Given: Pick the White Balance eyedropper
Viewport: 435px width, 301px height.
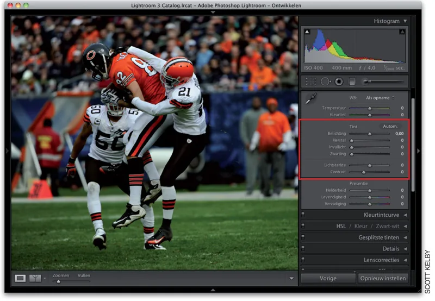Looking at the screenshot, I should 311,99.
